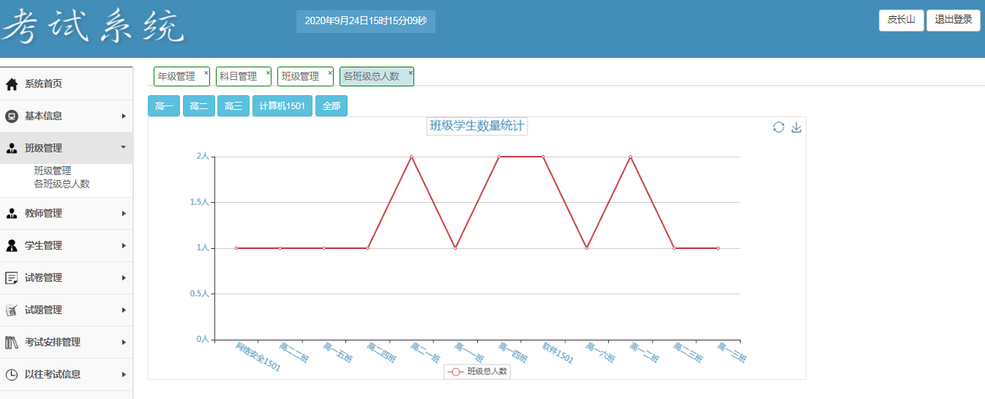Screen dimensions: 985x399
Task: Switch to the 科目管理 tab
Action: [x=239, y=76]
